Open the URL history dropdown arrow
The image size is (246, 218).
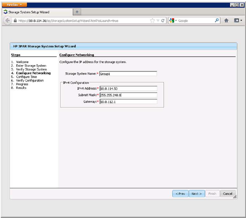(x=158, y=20)
